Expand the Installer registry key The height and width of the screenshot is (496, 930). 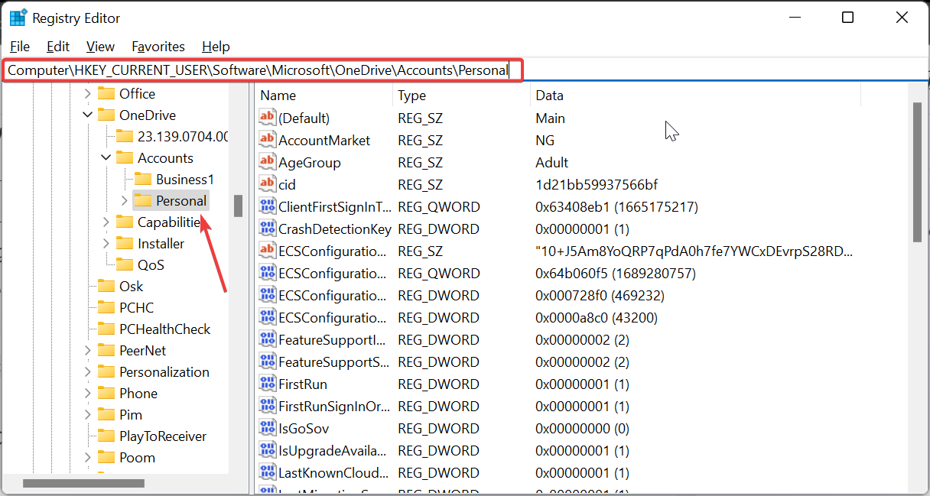pyautogui.click(x=106, y=244)
